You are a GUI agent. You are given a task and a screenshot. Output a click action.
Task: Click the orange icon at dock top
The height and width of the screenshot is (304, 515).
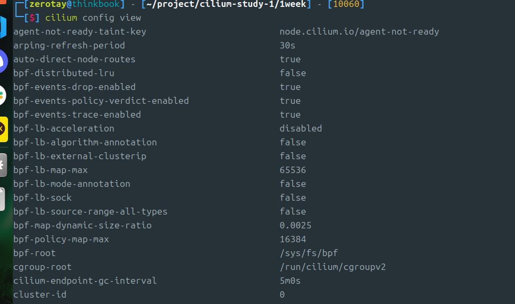point(3,2)
